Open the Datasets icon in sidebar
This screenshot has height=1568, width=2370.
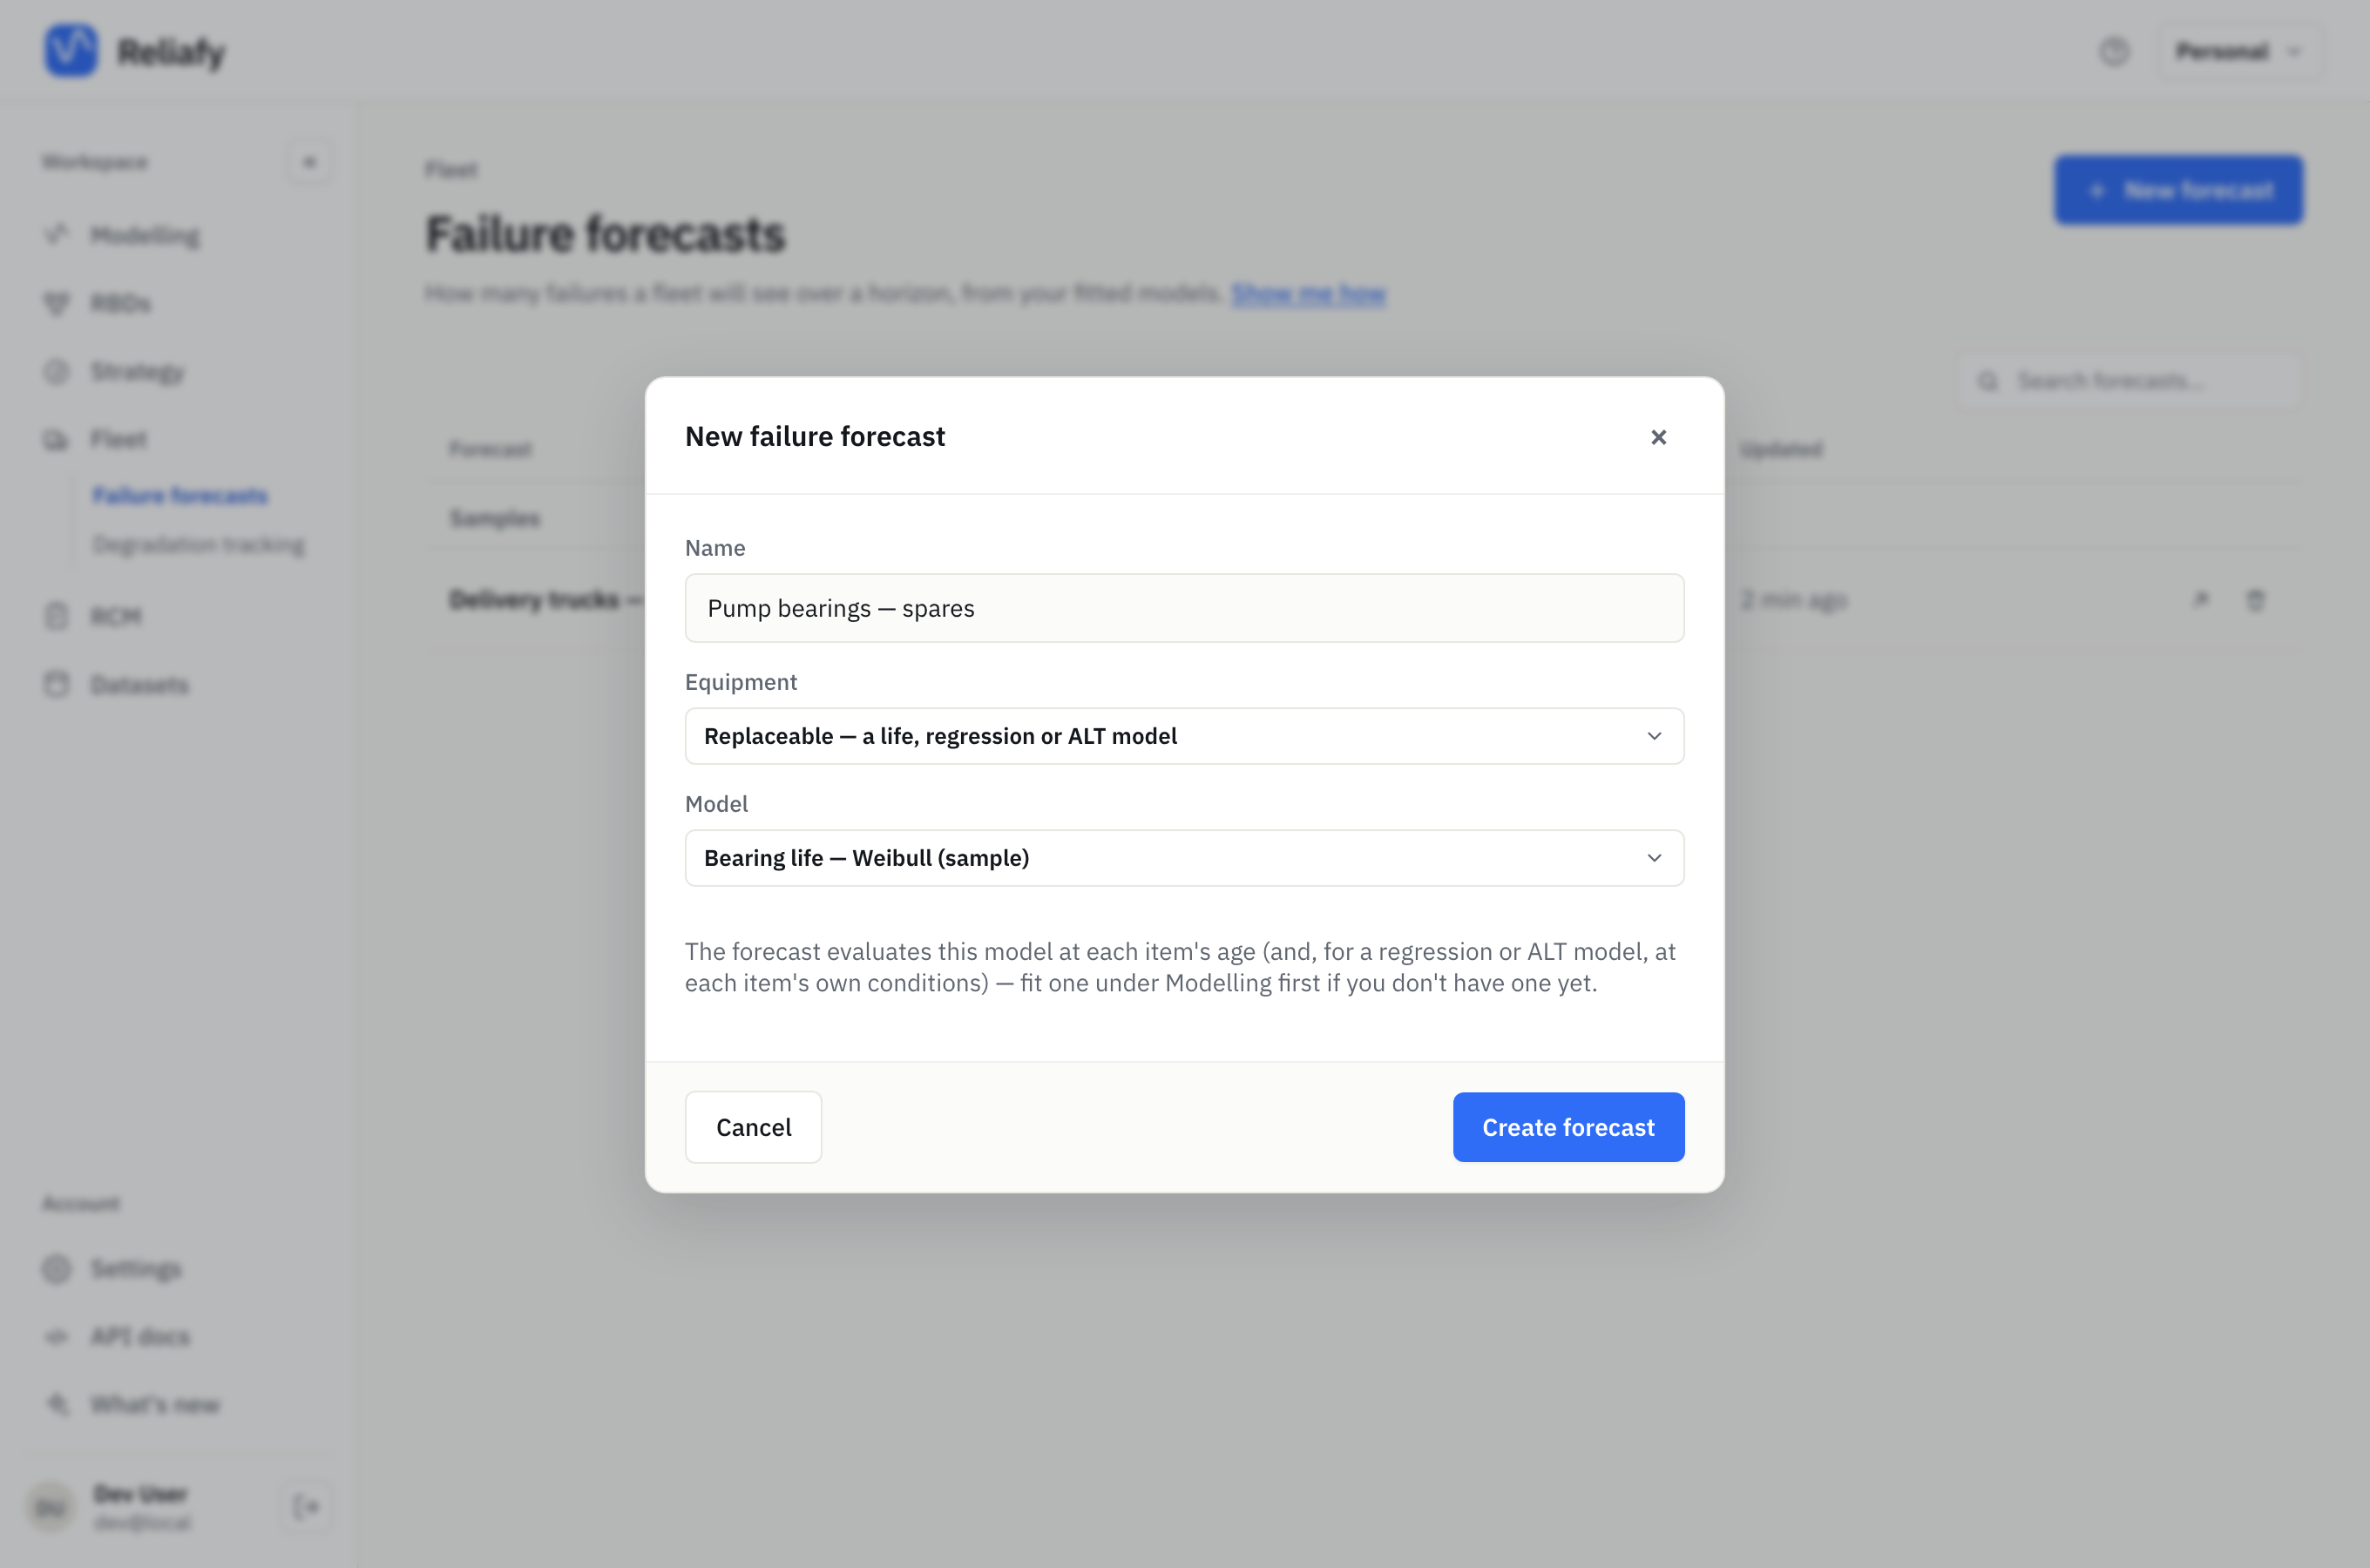point(57,685)
